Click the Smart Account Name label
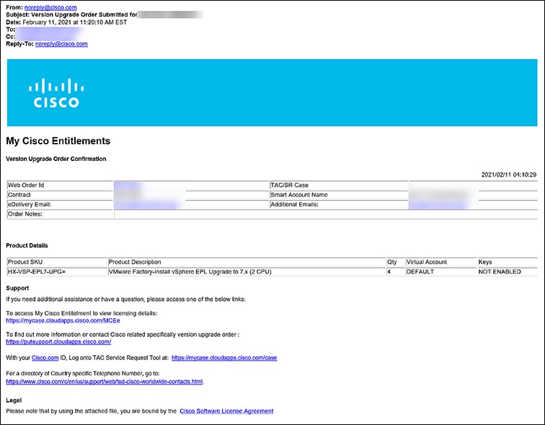The width and height of the screenshot is (545, 425). [299, 195]
